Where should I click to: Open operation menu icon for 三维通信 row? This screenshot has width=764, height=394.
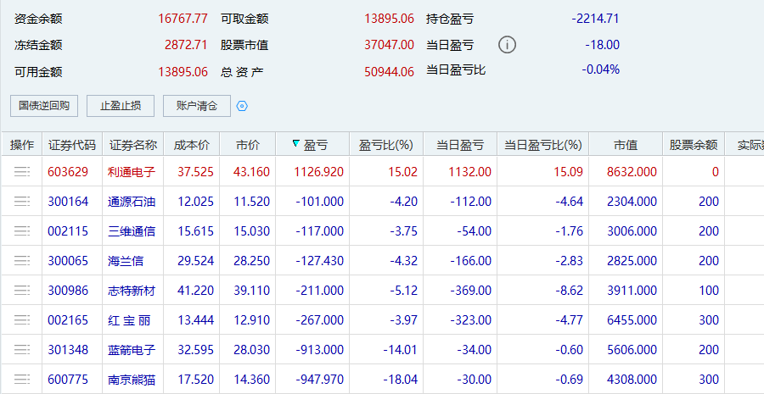(22, 231)
